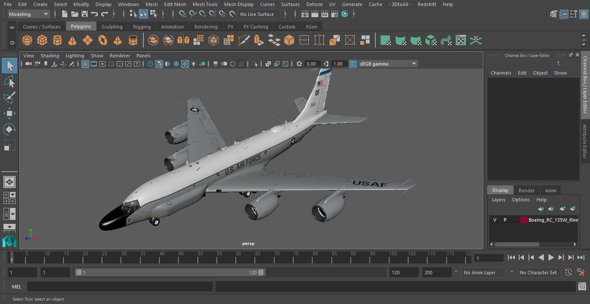Create a polygon cone from the shelf
Screen dimensions: 590x304
73,41
